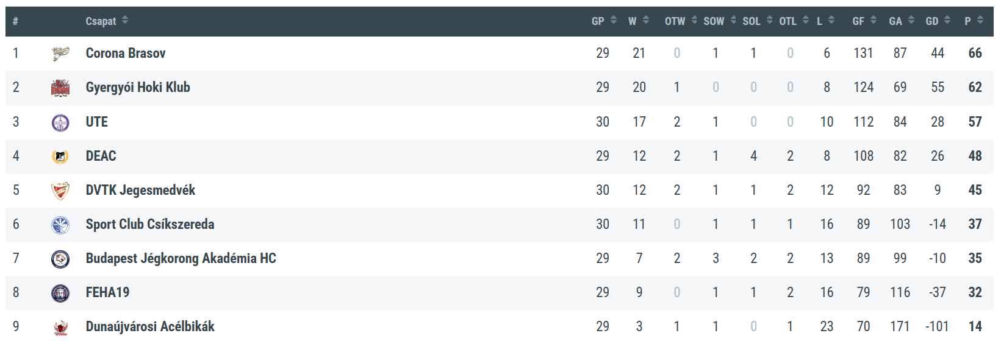Sort by points P column header
1001x344 pixels.
(974, 21)
